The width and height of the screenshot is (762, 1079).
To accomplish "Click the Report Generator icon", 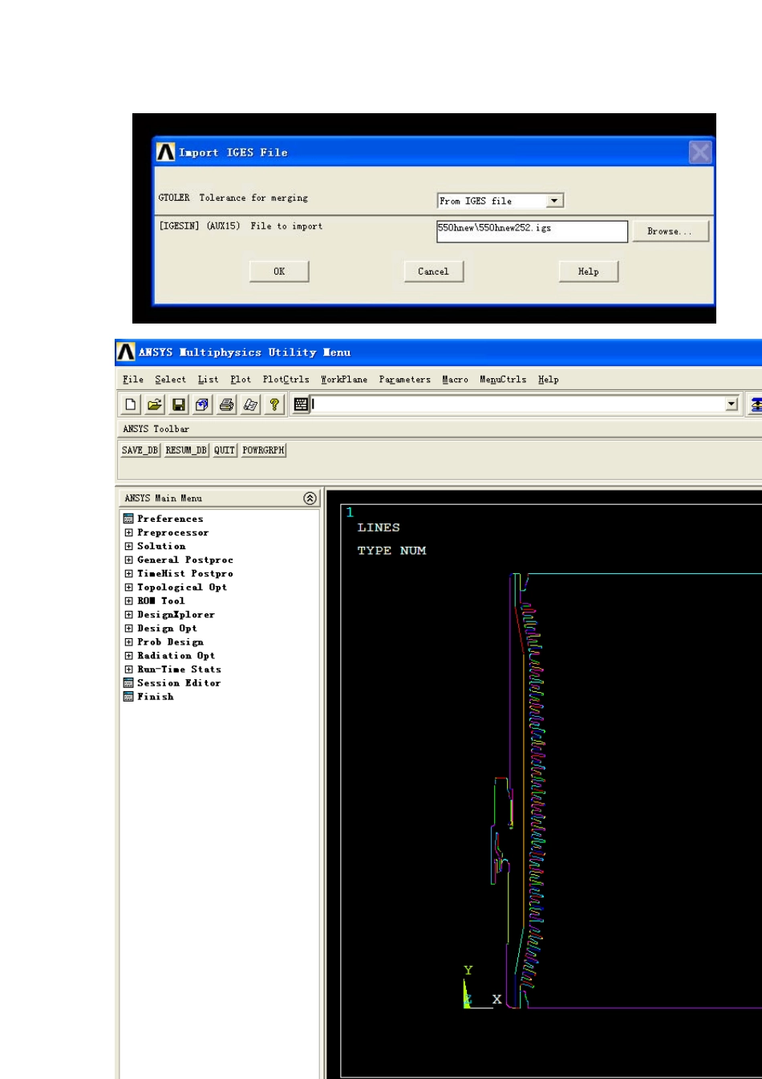I will pyautogui.click(x=250, y=405).
